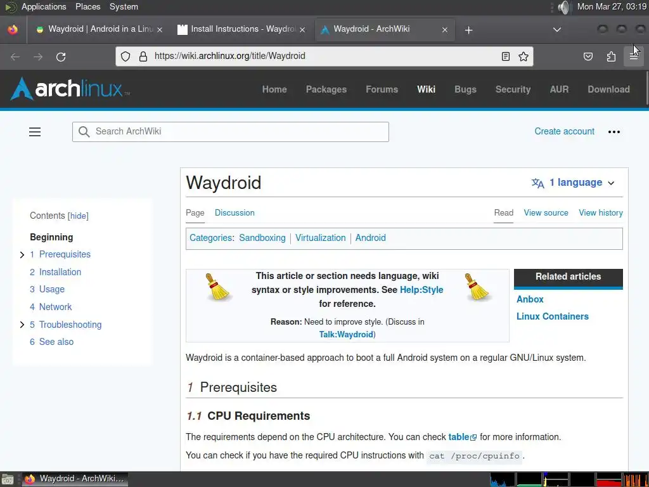Screen dimensions: 649x487
Task: Go to Arch Linux Home nav link
Action: (274, 89)
